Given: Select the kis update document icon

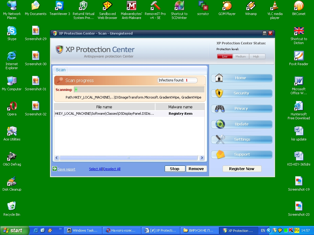Looking at the screenshot, I should tap(299, 134).
